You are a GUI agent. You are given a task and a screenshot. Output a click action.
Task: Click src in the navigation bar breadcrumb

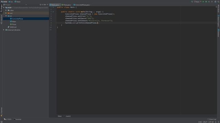pyautogui.click(x=11, y=2)
